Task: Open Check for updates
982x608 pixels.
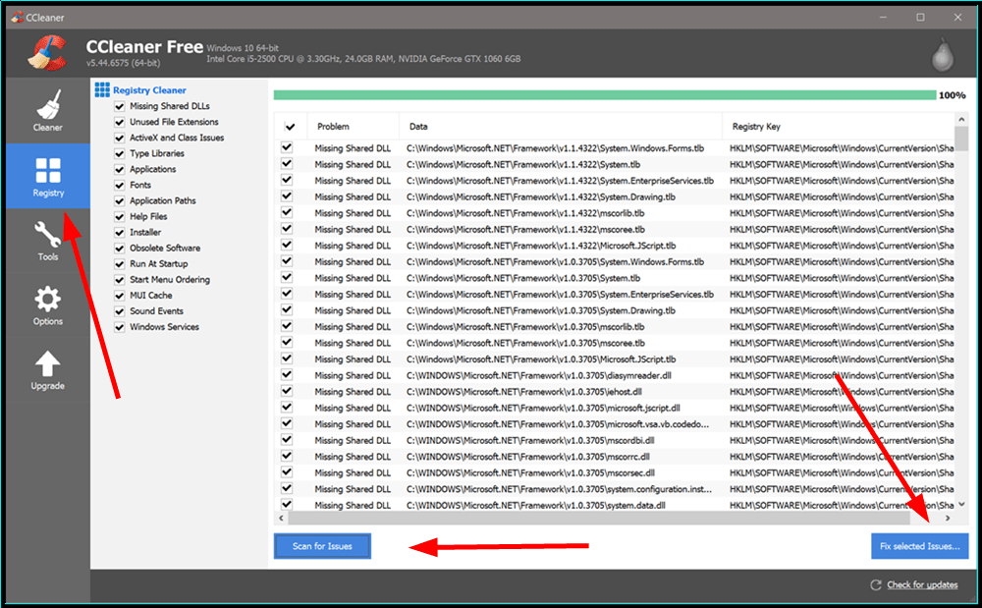Action: (x=923, y=584)
